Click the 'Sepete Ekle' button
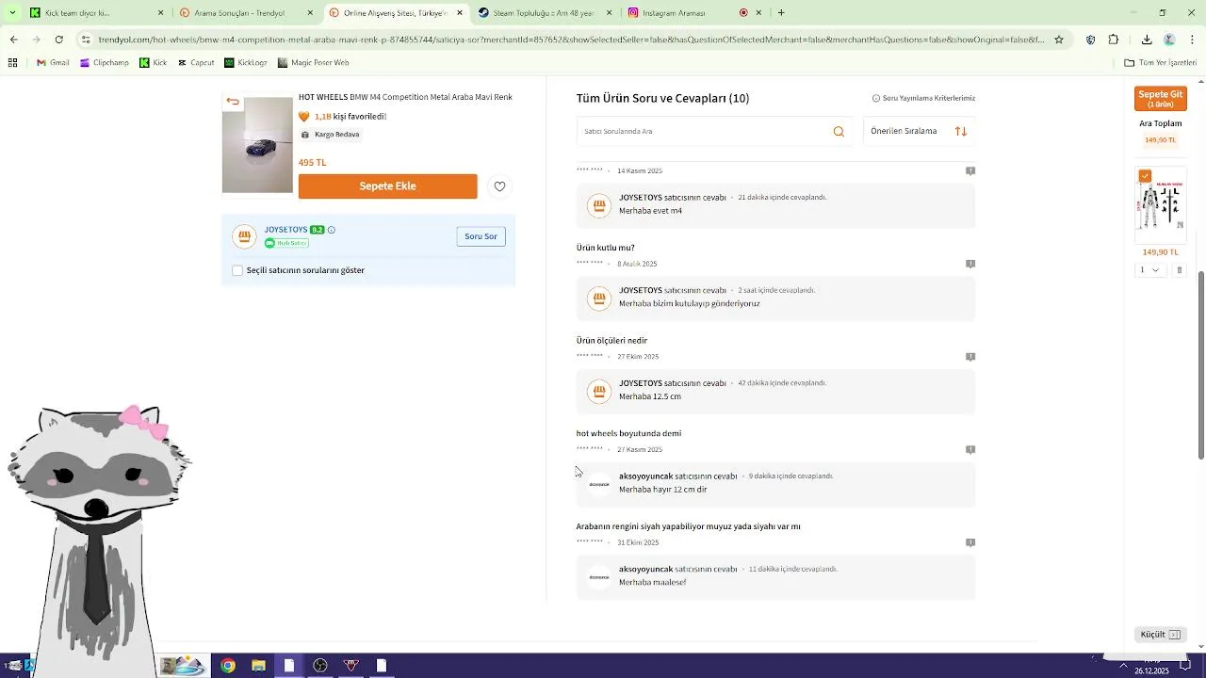1206x678 pixels. point(387,186)
